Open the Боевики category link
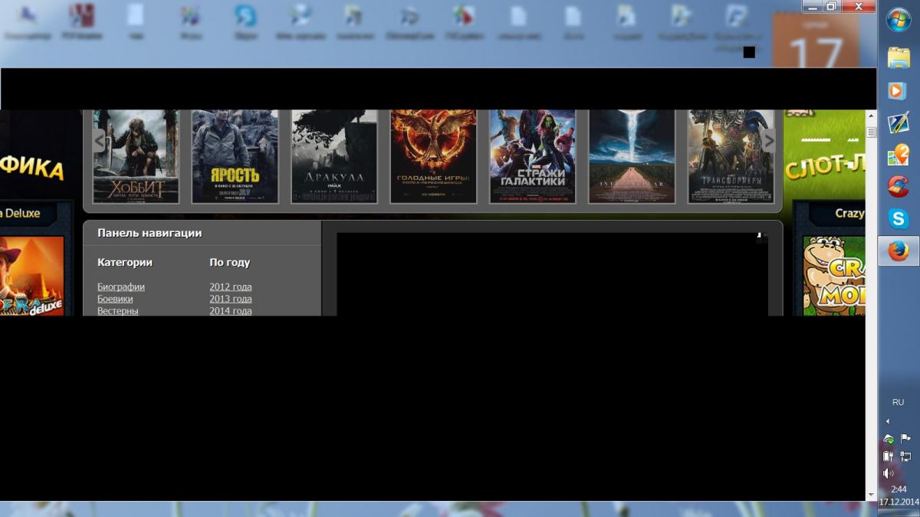This screenshot has height=517, width=920. 115,299
